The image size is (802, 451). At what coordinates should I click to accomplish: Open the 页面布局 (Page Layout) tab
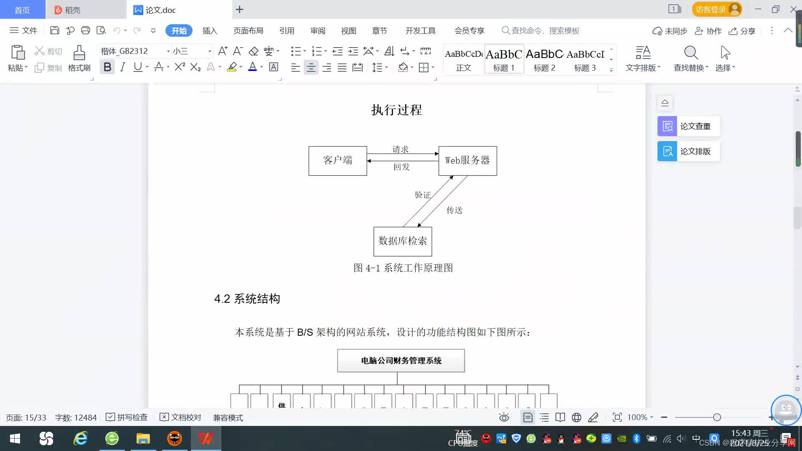pyautogui.click(x=248, y=30)
